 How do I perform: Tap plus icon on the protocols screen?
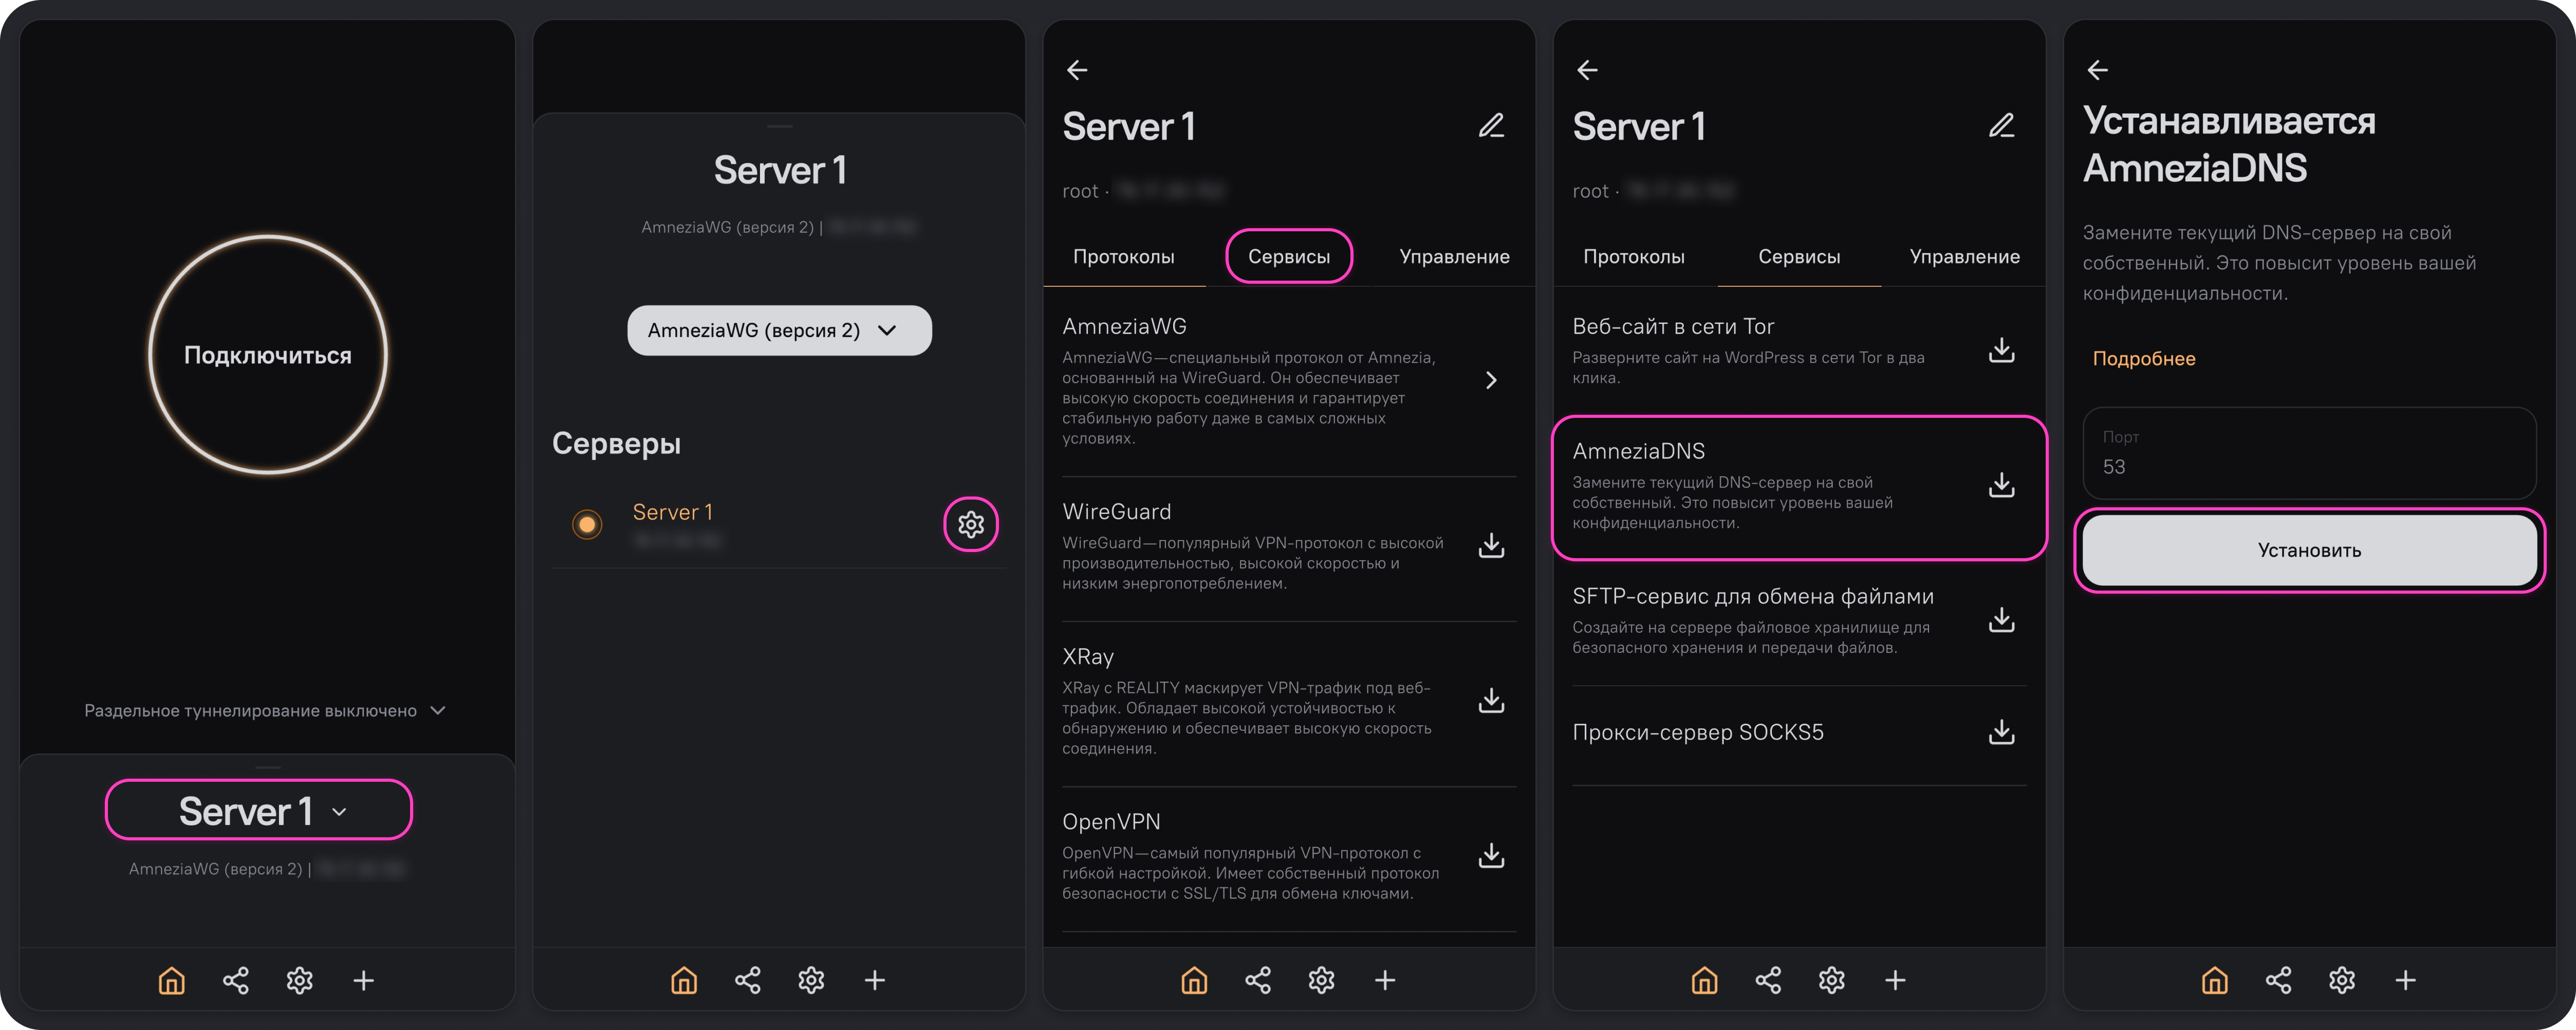tap(1385, 980)
